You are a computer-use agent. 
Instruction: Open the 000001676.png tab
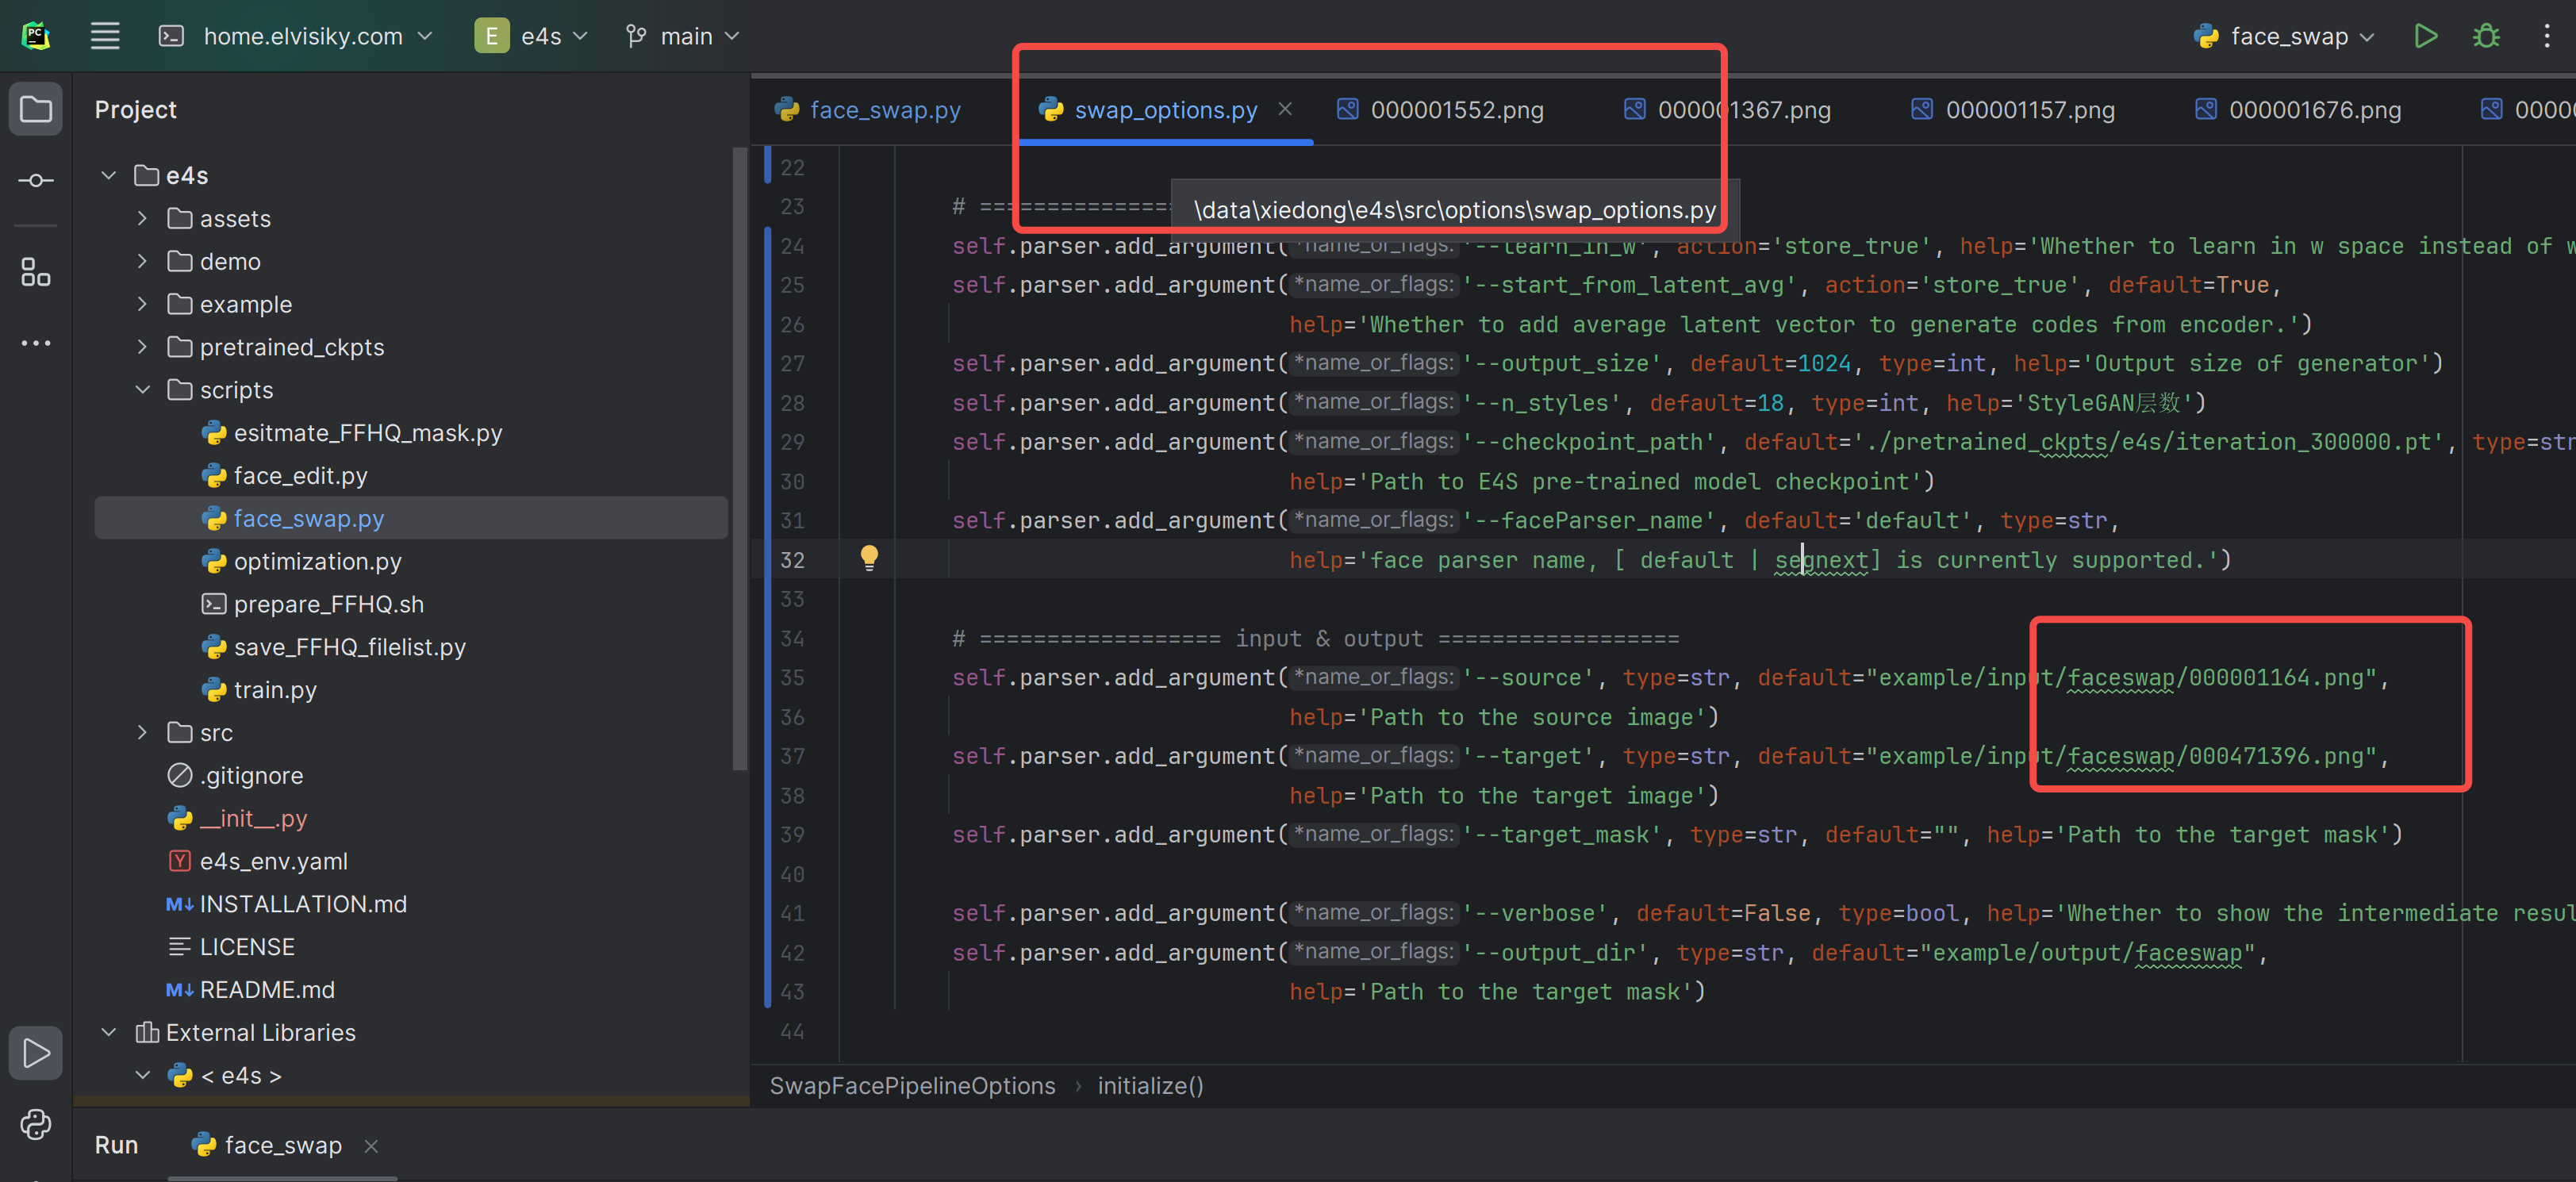[2298, 110]
